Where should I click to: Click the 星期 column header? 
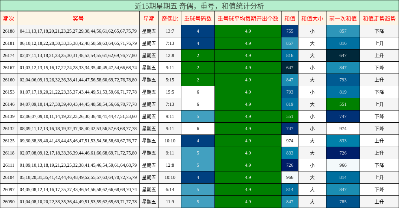[149, 18]
